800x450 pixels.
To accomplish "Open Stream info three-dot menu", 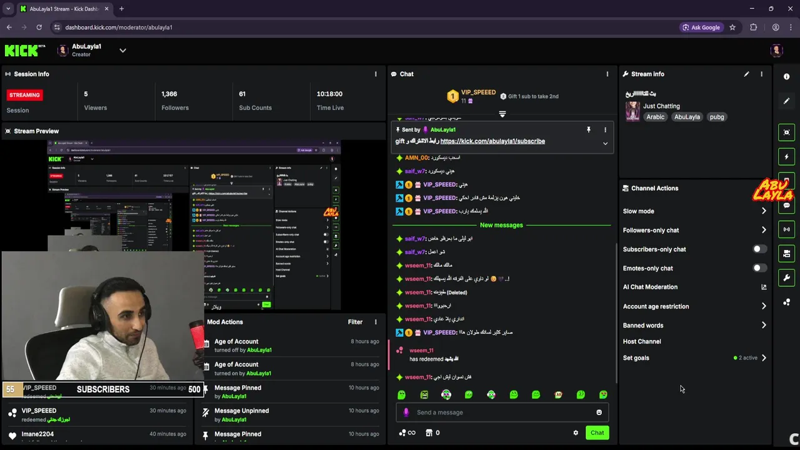I will (761, 74).
